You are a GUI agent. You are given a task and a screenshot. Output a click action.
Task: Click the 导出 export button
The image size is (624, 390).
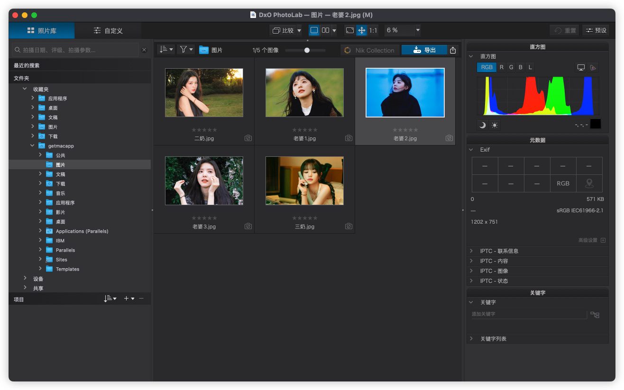pos(424,50)
